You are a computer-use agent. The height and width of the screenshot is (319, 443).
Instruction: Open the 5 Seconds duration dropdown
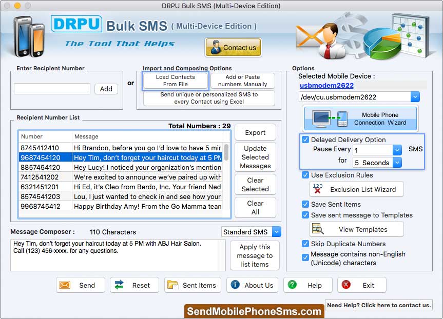pos(397,163)
